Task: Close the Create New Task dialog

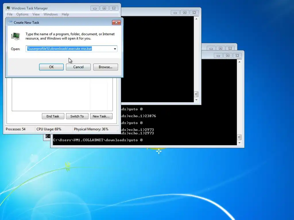Action: (116, 22)
